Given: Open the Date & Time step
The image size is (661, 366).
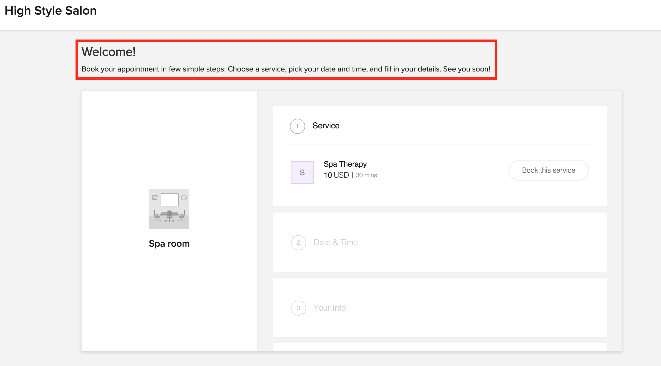Looking at the screenshot, I should click(335, 243).
